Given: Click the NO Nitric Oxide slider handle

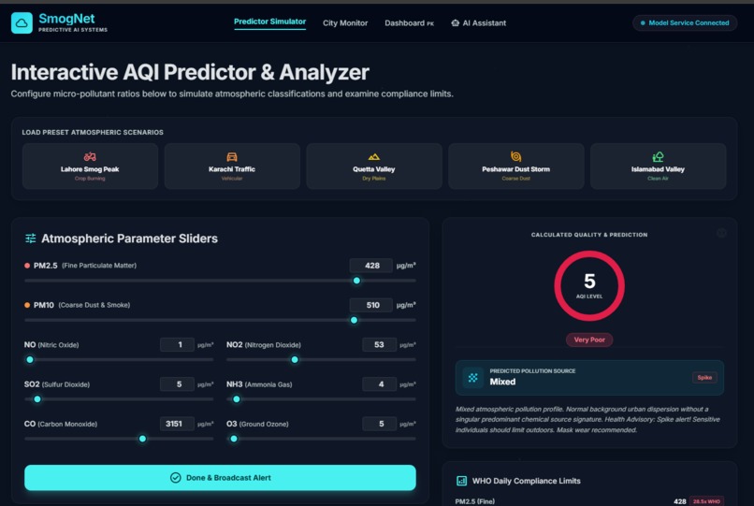Looking at the screenshot, I should [x=30, y=359].
